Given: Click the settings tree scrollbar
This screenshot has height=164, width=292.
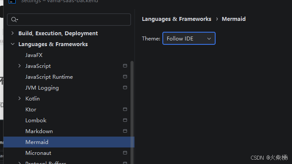Looking at the screenshot, I should 132,112.
